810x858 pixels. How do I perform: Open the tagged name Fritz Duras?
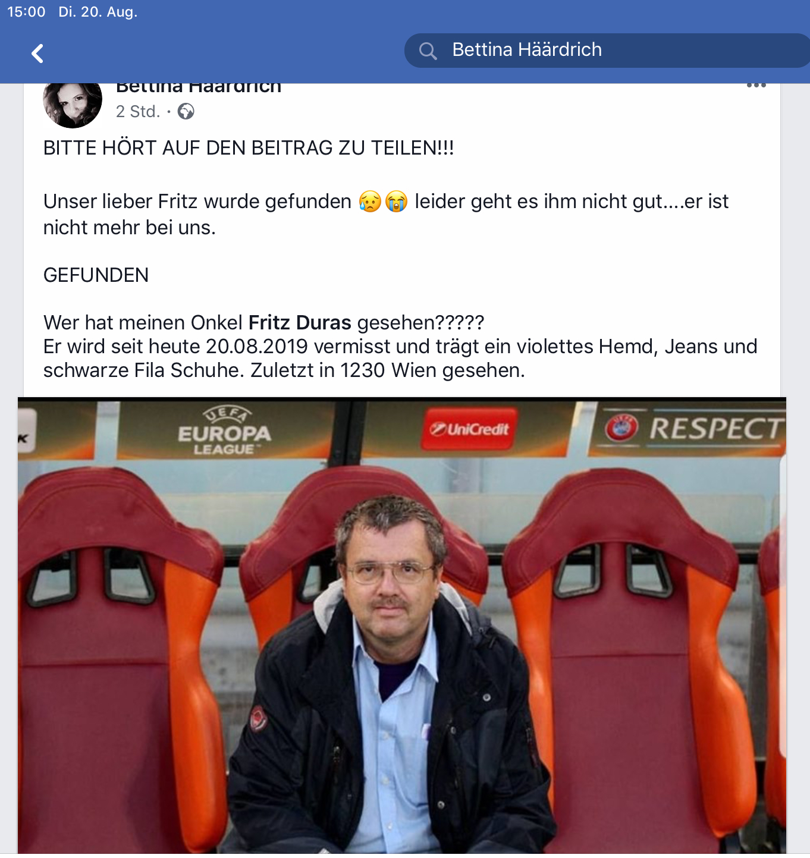300,322
